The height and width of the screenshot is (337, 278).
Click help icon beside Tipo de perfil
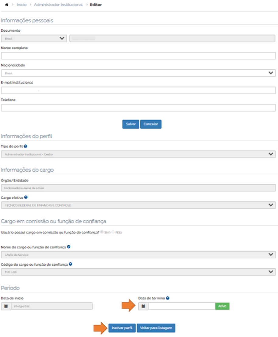tap(26, 146)
